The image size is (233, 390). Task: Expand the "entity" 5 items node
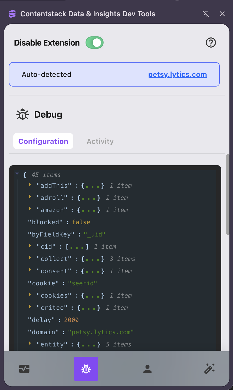30,343
